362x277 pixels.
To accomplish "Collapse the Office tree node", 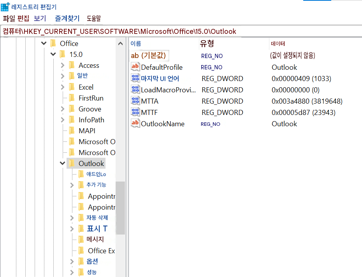I will coord(44,43).
